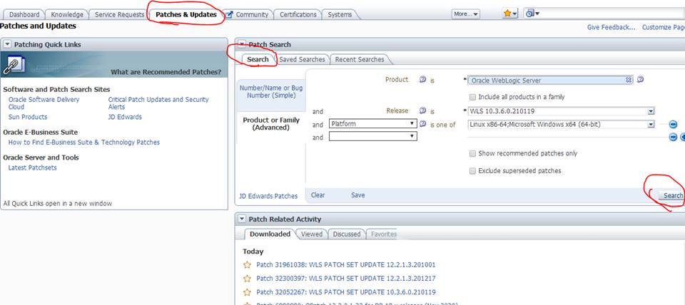Collapse the Patch Search panel
Viewport: 685px width, 305px height.
[242, 44]
